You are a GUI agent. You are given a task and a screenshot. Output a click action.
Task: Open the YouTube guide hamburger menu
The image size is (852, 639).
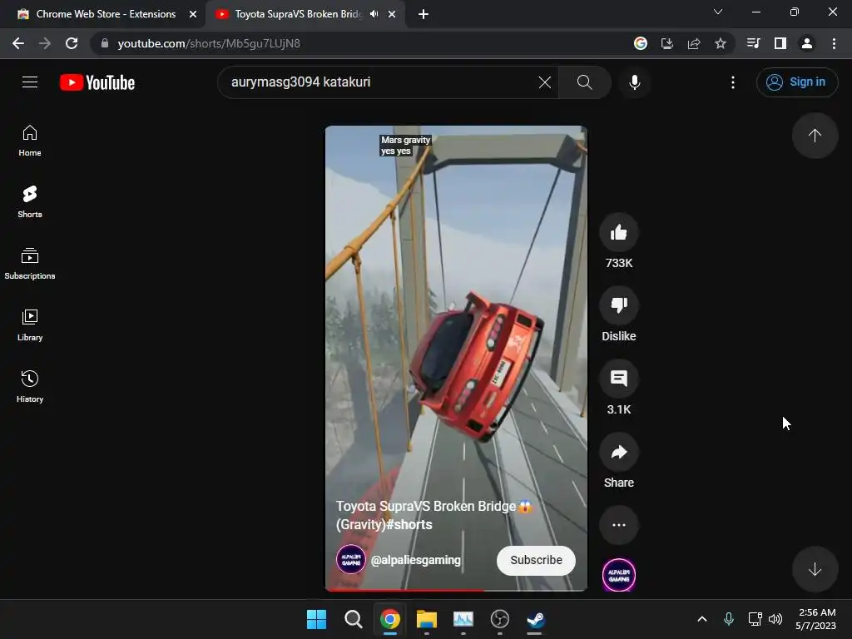[x=30, y=82]
